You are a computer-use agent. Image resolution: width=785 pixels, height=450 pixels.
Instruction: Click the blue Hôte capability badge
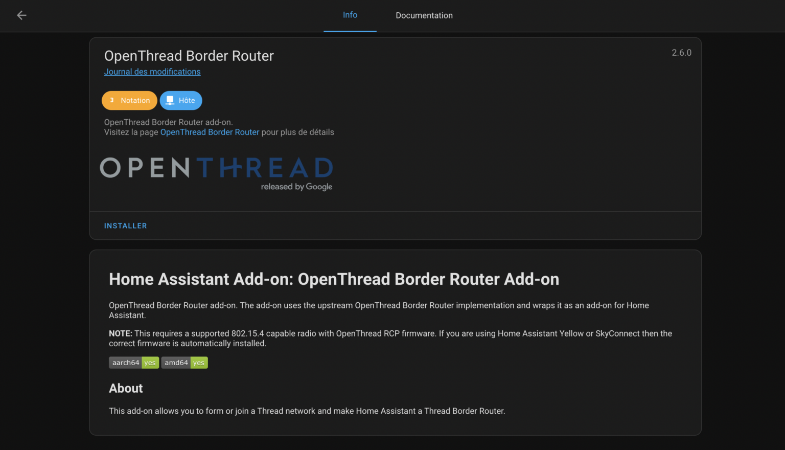point(180,100)
